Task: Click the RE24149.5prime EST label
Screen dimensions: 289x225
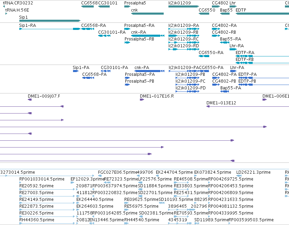Action: pos(36,200)
